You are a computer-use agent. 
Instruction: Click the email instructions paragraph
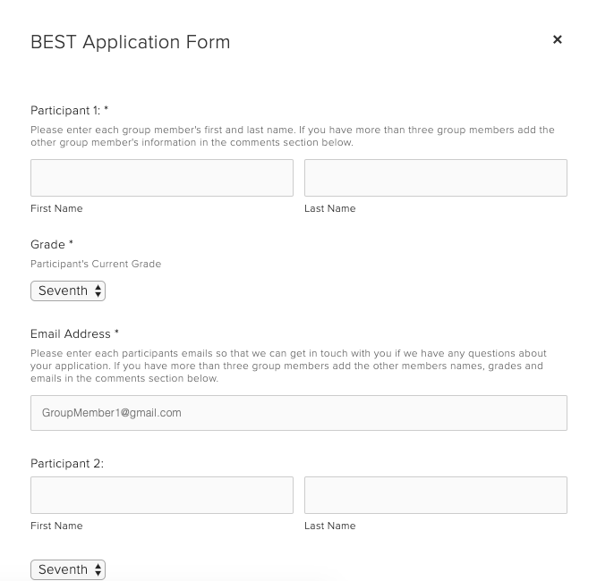point(288,366)
